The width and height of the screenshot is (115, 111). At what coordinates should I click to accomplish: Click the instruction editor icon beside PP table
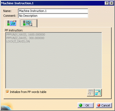pos(98,93)
